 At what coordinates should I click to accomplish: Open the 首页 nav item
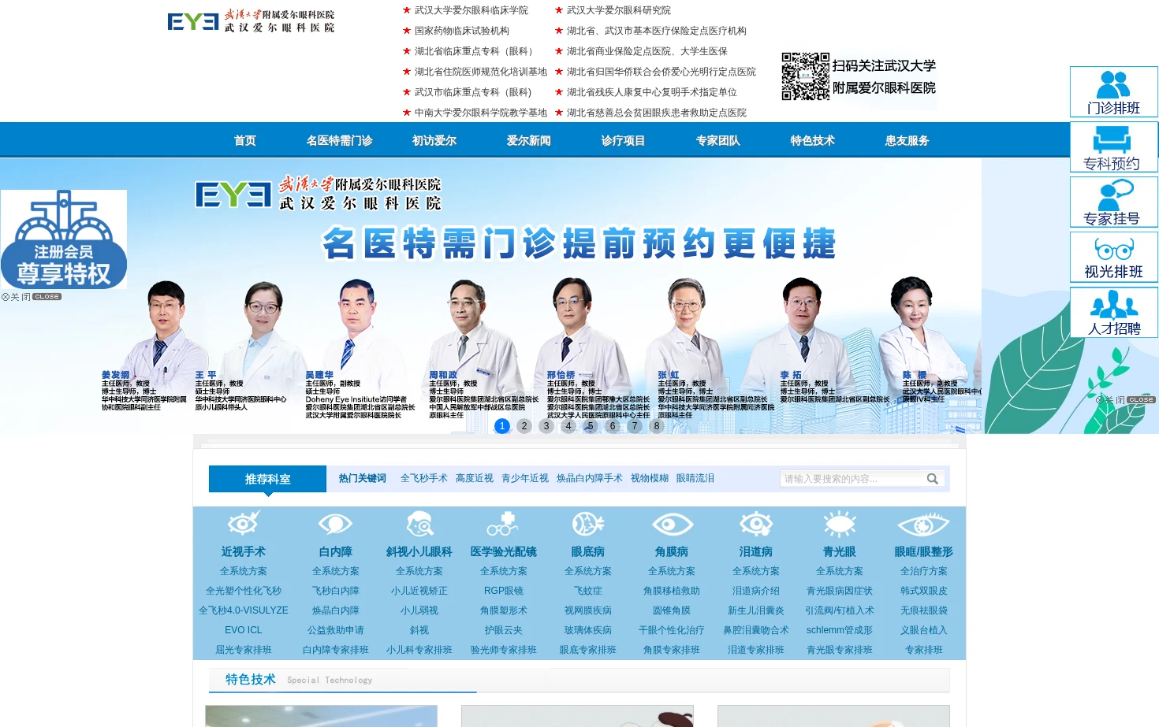(245, 140)
